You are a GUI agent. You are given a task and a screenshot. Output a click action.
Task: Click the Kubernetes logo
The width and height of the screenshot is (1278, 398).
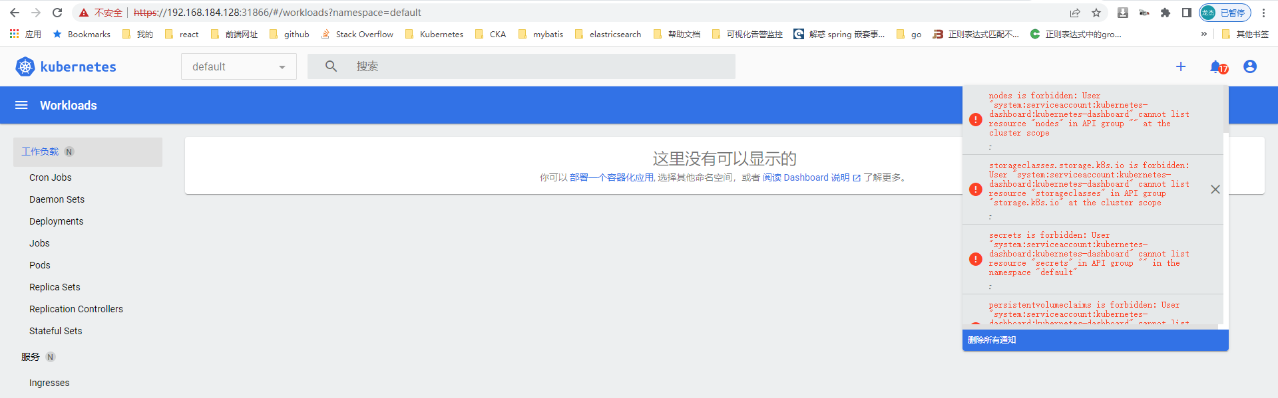[x=65, y=66]
